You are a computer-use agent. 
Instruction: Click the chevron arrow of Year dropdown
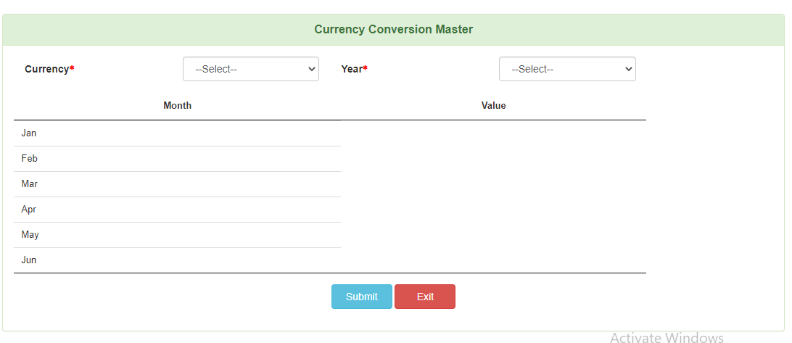coord(628,69)
